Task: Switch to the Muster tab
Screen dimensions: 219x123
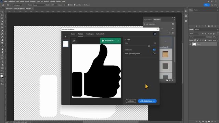Action: (73, 34)
